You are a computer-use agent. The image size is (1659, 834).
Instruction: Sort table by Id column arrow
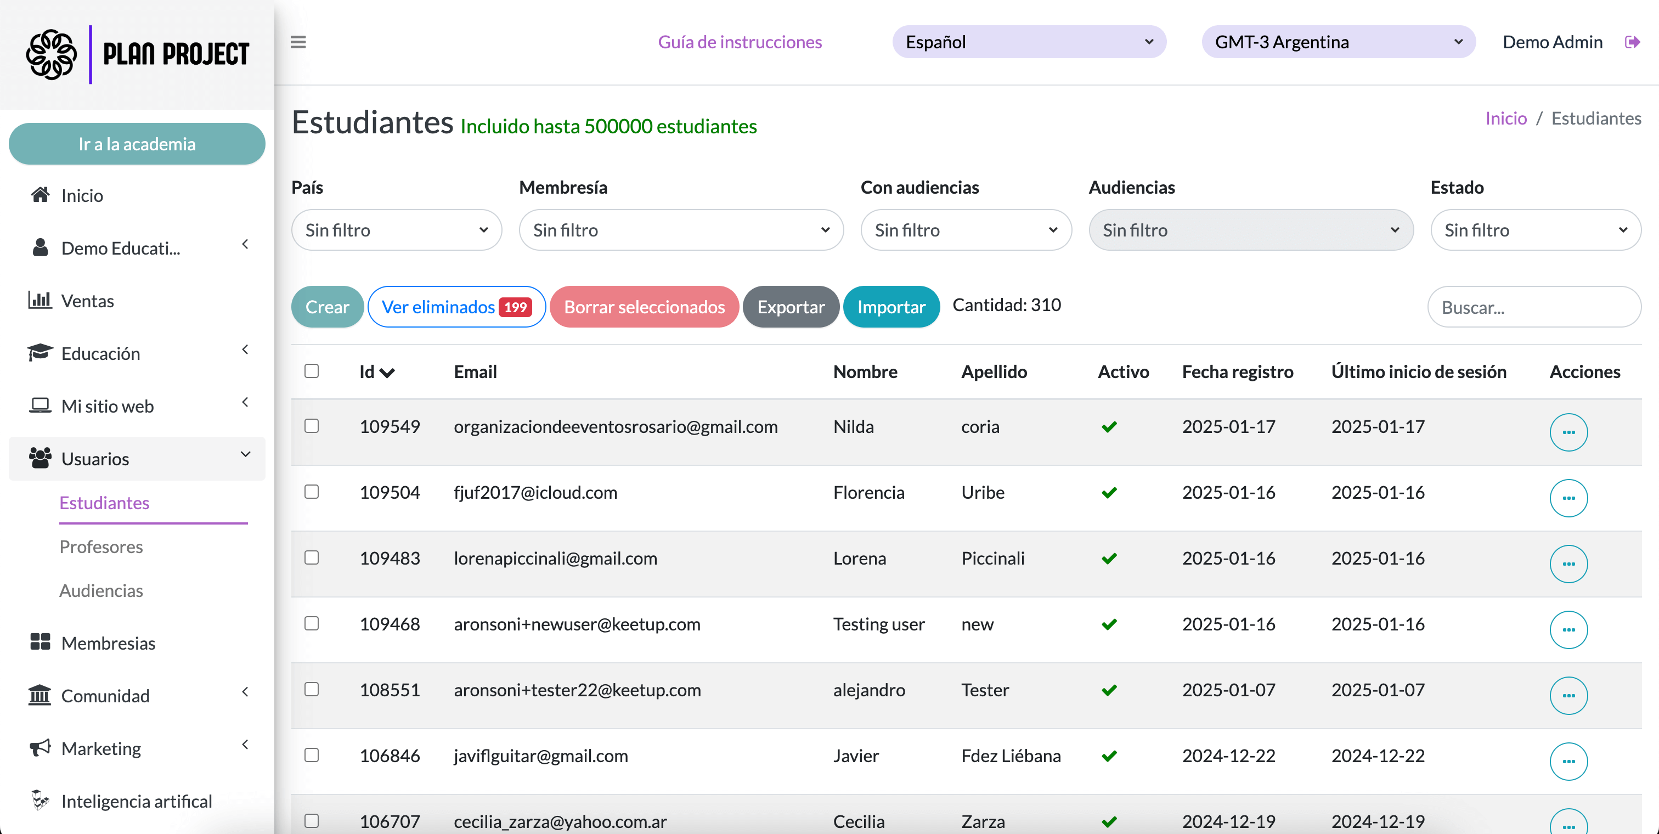387,372
